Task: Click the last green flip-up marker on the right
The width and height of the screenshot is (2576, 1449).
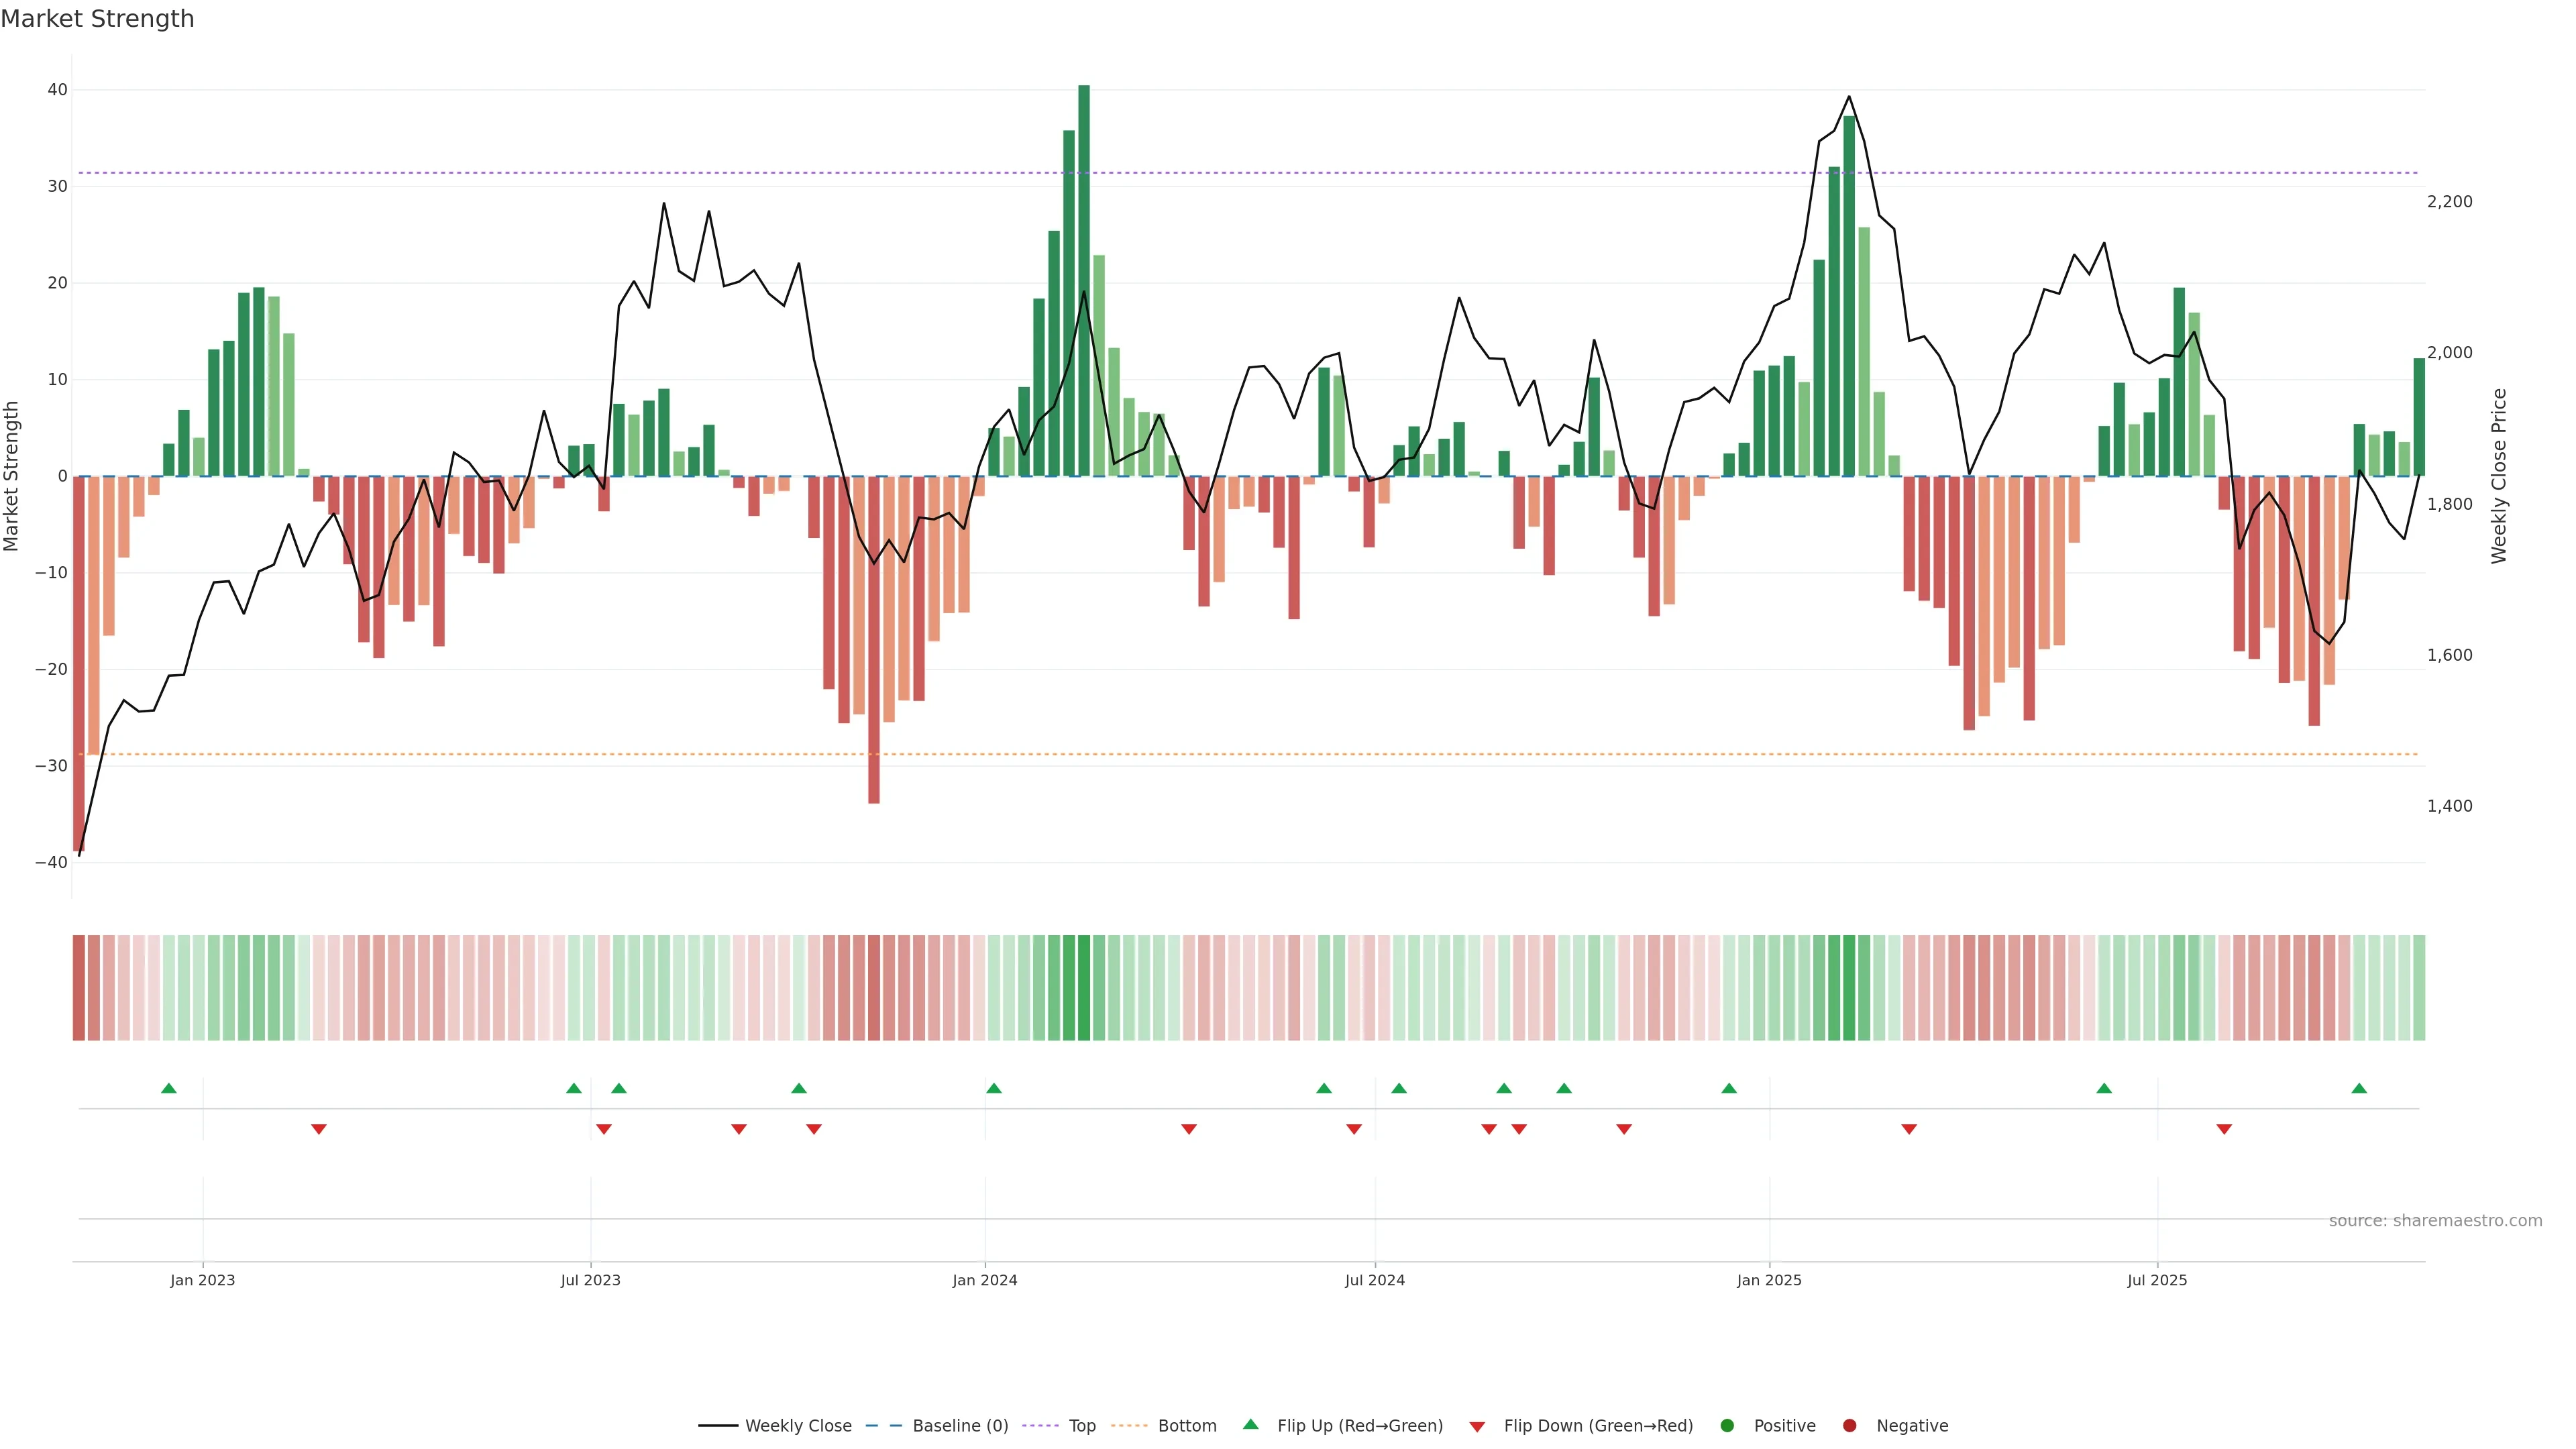Action: click(2359, 1088)
